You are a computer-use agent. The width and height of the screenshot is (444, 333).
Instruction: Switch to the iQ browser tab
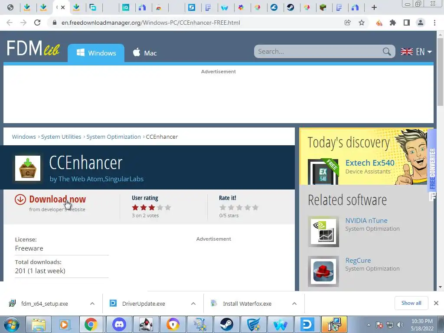pos(125,7)
